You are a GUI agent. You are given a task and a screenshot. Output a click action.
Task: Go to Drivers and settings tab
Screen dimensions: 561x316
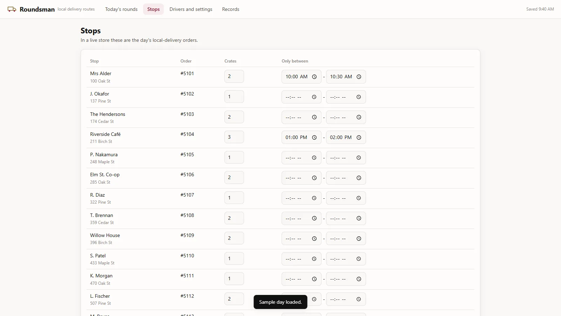click(191, 9)
